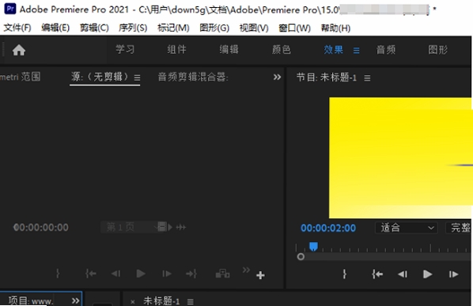Switch to the 组件 workspace
473x306 pixels.
(177, 50)
